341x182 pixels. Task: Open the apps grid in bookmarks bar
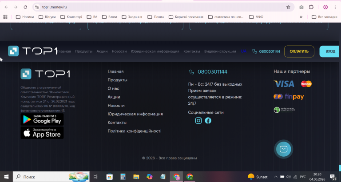[x=5, y=17]
